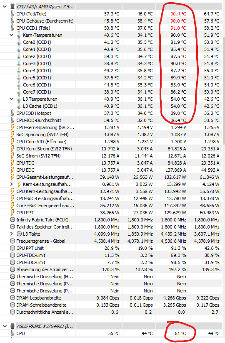Collapse the CPU [#0]: AMD Ryzen 7 sensor group

(5, 7)
